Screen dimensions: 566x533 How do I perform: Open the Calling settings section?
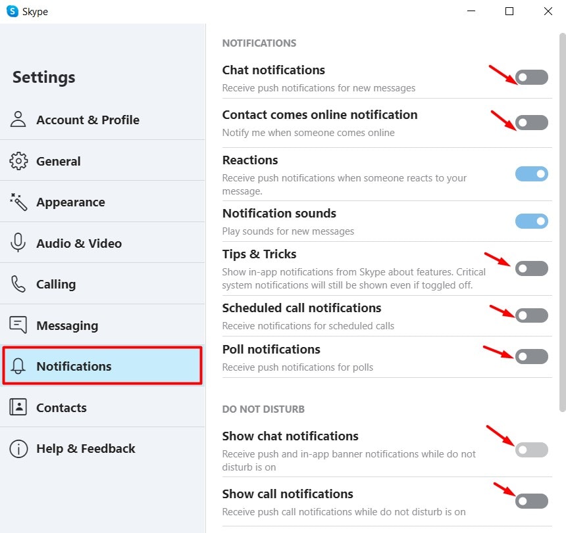point(103,284)
